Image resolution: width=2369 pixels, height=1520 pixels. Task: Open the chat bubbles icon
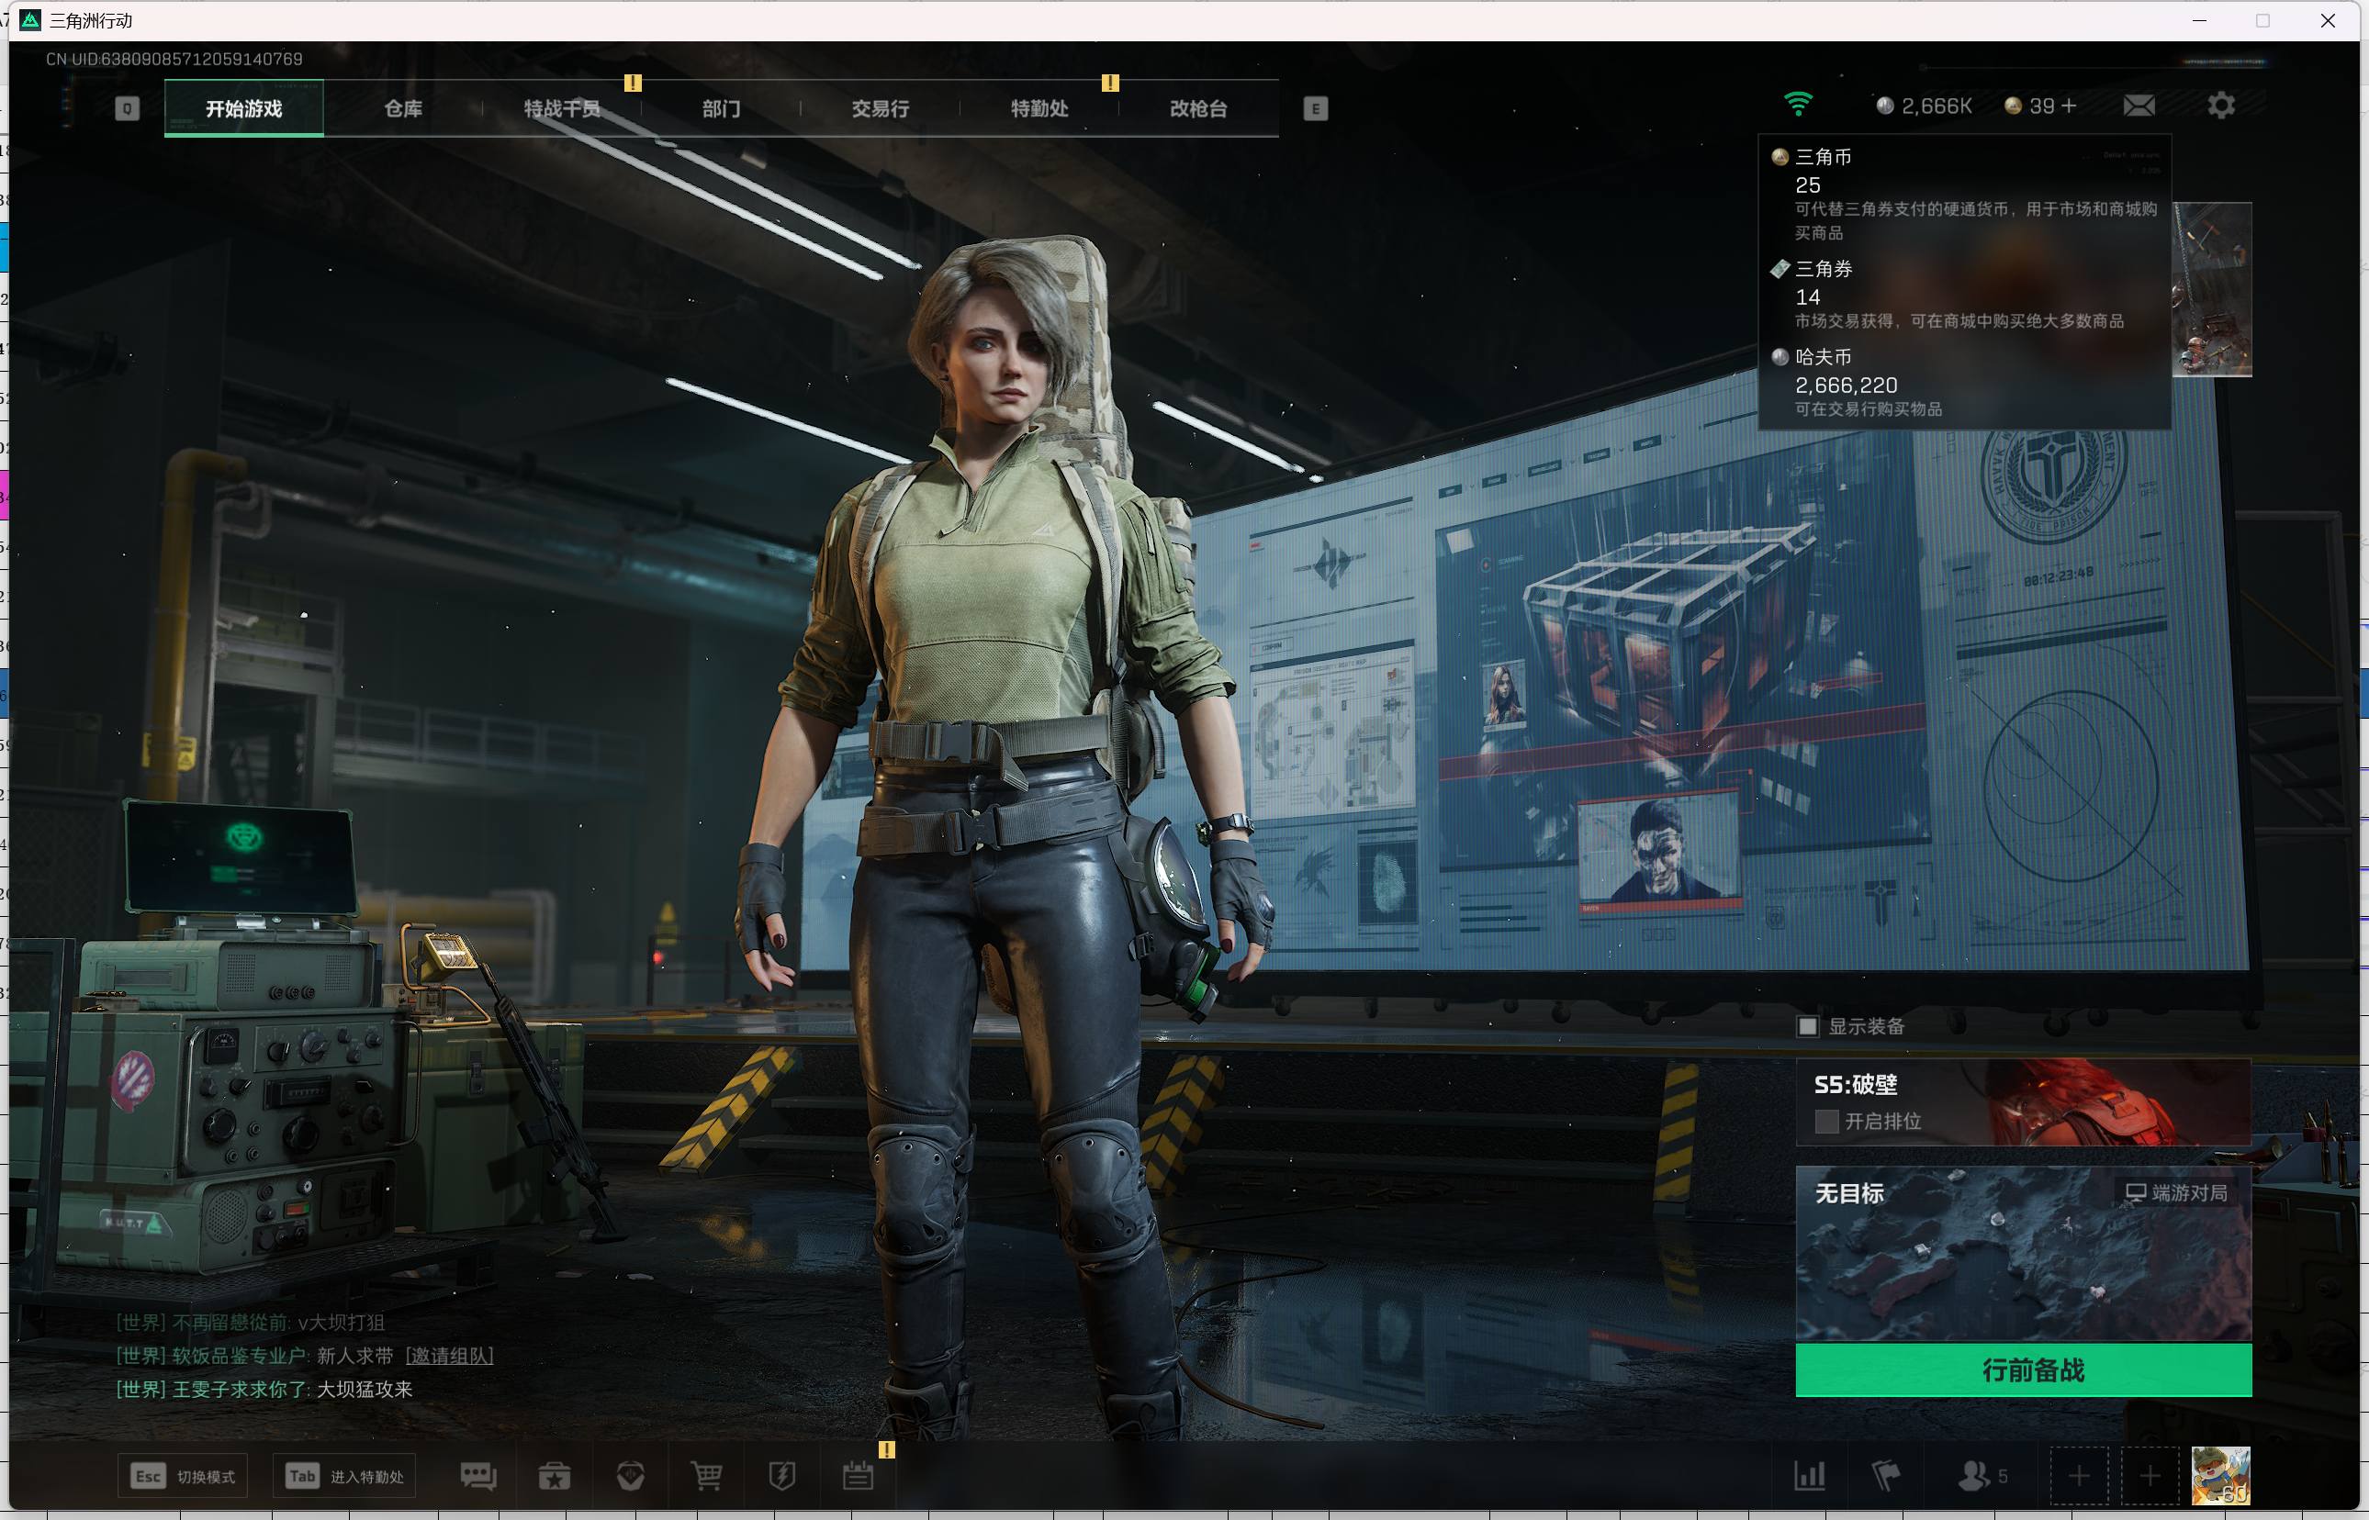point(477,1476)
